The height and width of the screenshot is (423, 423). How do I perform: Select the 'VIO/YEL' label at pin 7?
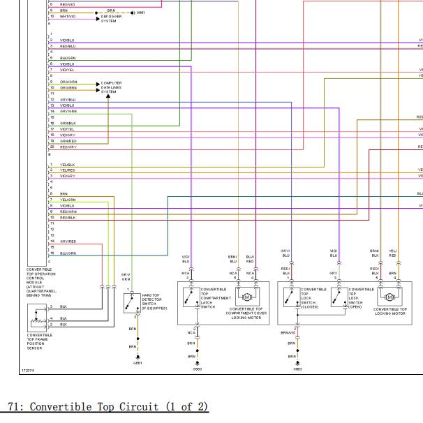(x=67, y=70)
